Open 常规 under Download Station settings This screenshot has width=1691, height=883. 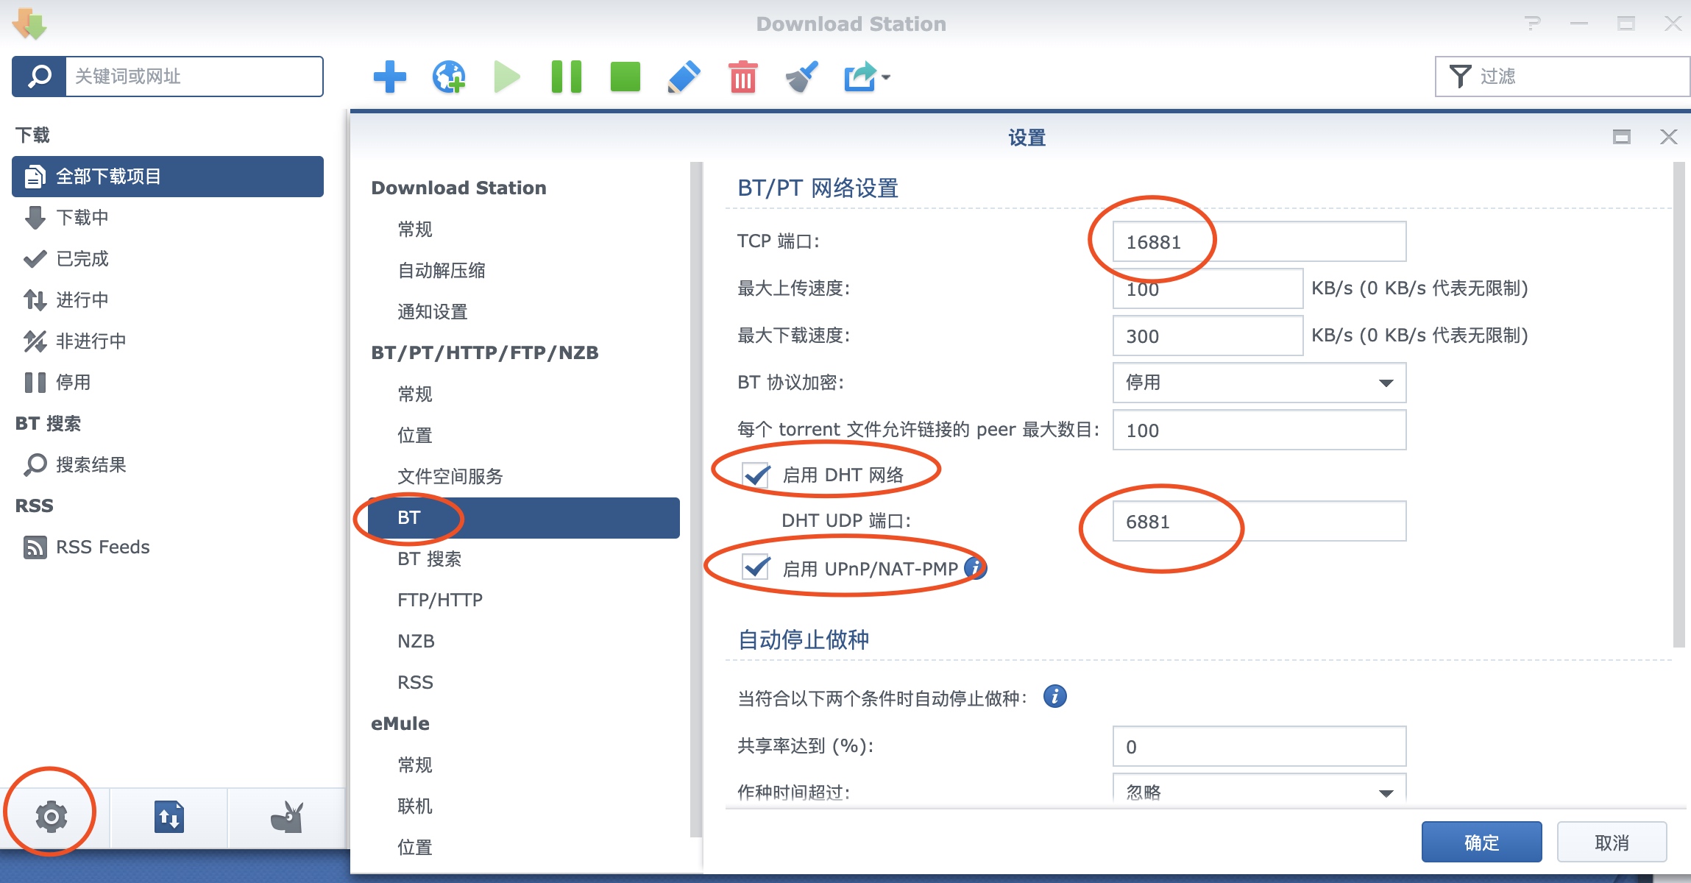[x=524, y=230]
